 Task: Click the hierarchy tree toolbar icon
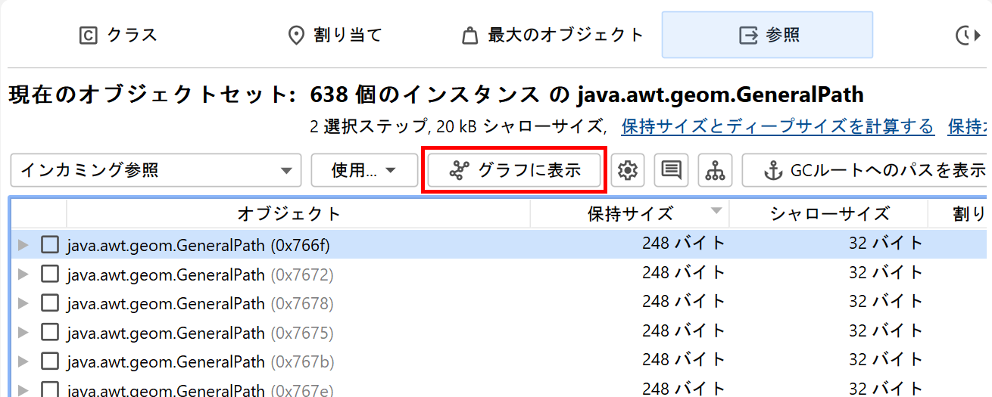715,171
